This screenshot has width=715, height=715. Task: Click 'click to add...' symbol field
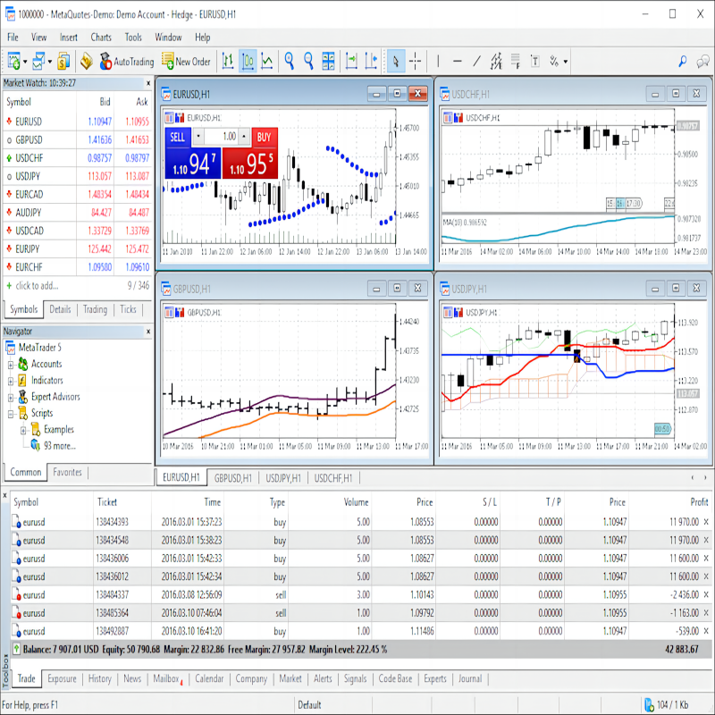coord(37,286)
